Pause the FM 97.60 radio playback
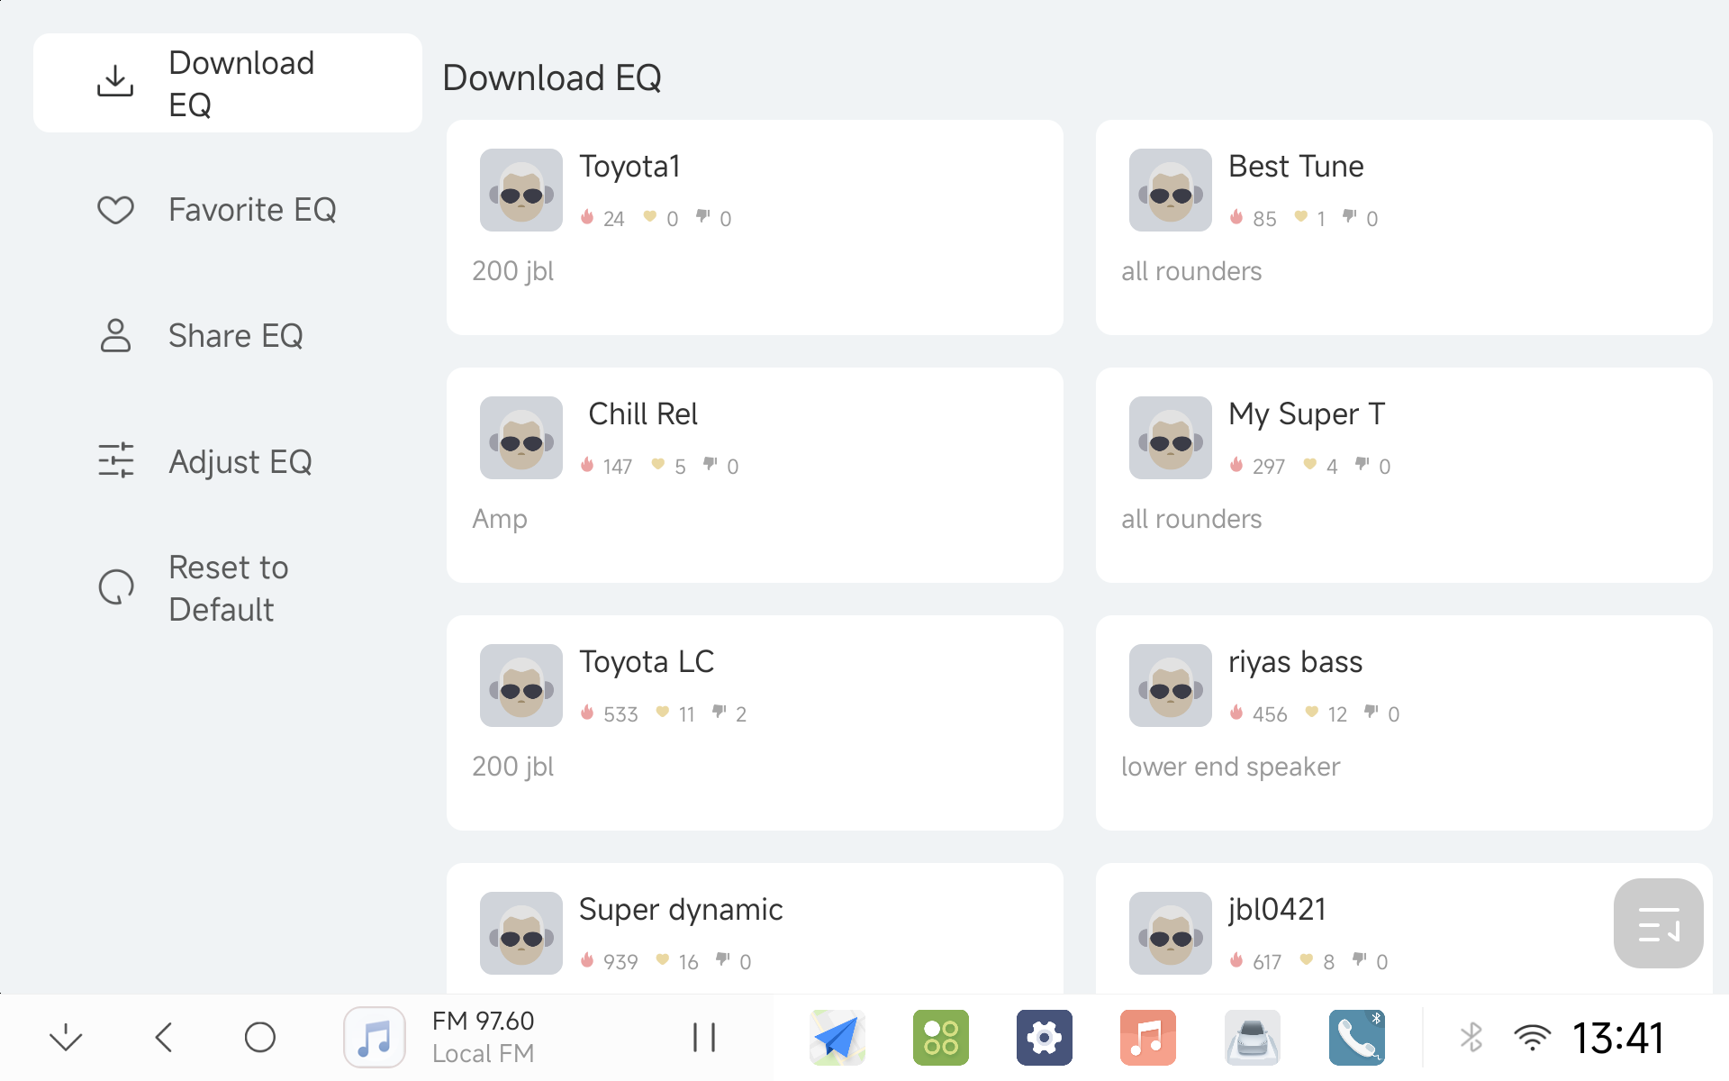 [703, 1037]
